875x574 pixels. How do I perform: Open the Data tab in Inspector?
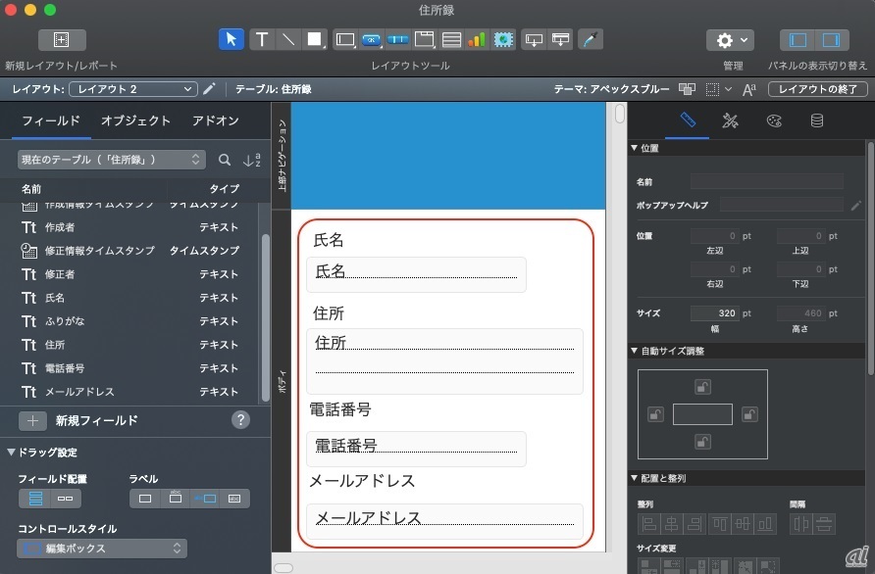(816, 121)
